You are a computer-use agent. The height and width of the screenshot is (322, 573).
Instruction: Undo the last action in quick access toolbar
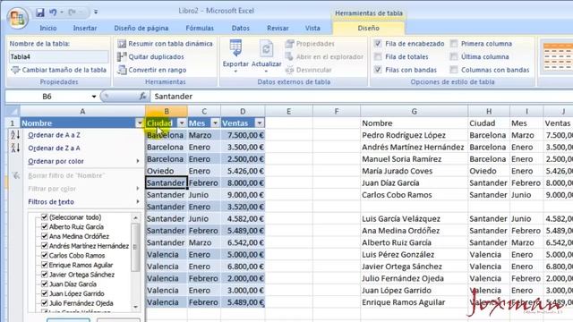pyautogui.click(x=53, y=13)
